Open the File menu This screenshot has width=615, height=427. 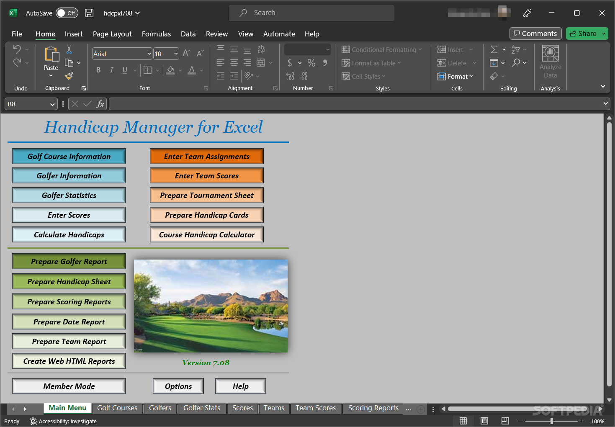pyautogui.click(x=17, y=34)
